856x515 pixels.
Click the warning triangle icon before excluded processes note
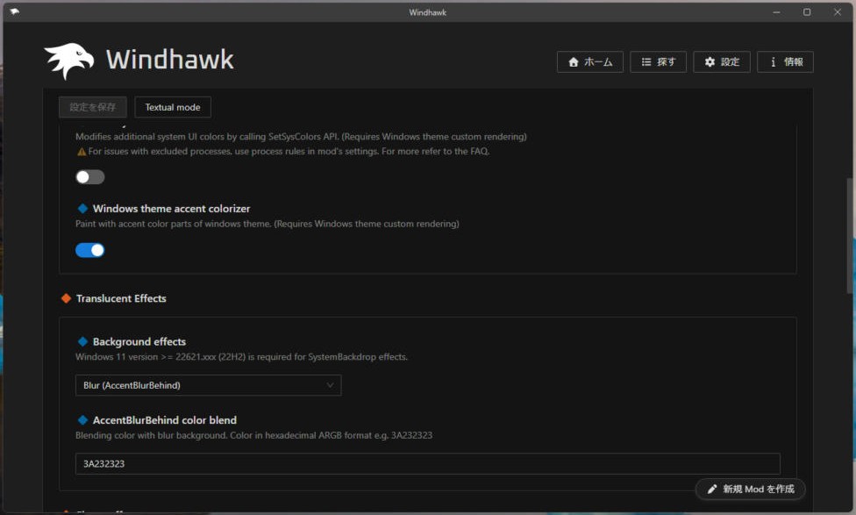click(x=82, y=152)
